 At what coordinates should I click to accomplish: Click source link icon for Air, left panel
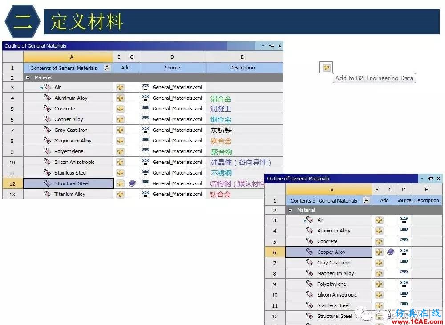146,86
